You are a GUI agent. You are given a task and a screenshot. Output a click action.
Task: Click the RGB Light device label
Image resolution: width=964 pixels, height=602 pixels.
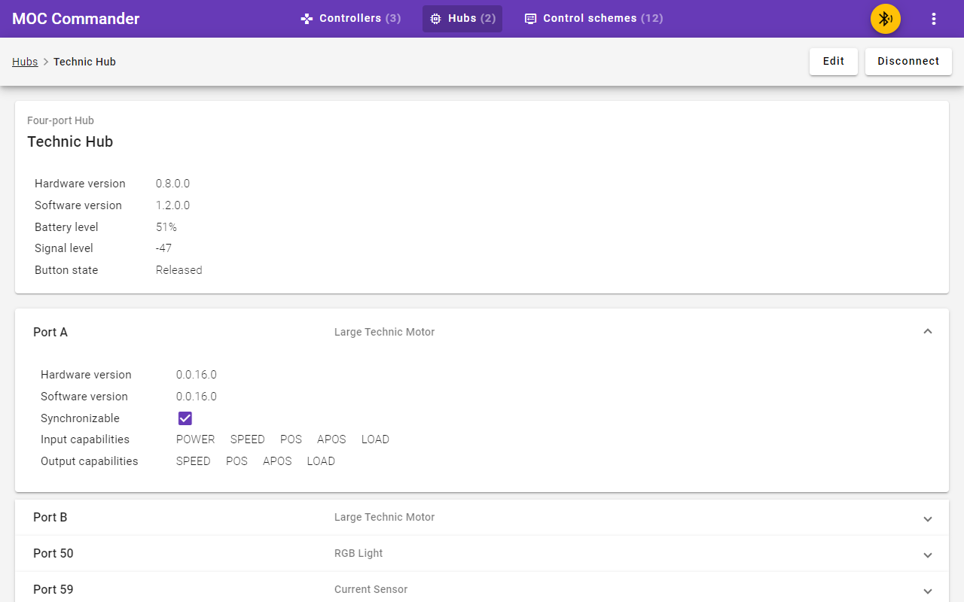[x=358, y=554]
